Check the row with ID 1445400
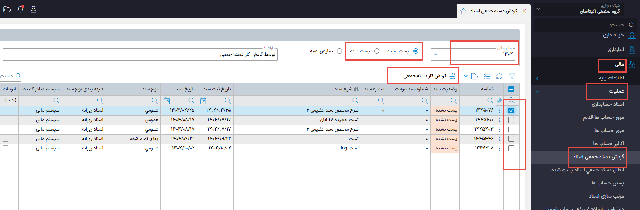 pyautogui.click(x=511, y=120)
